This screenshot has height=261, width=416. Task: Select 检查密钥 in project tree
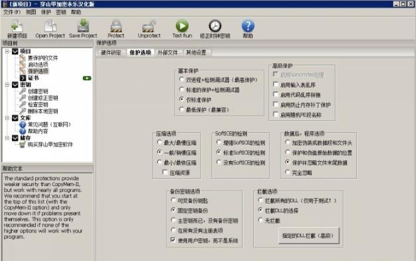[38, 105]
